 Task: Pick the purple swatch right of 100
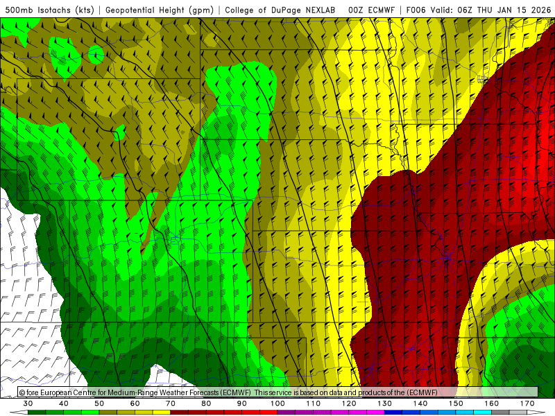[287, 413]
